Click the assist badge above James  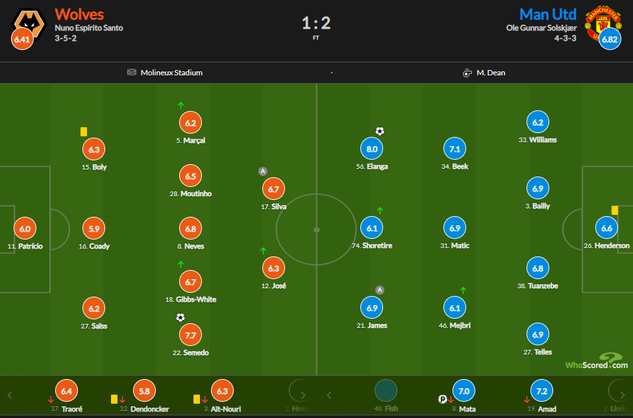coord(380,289)
